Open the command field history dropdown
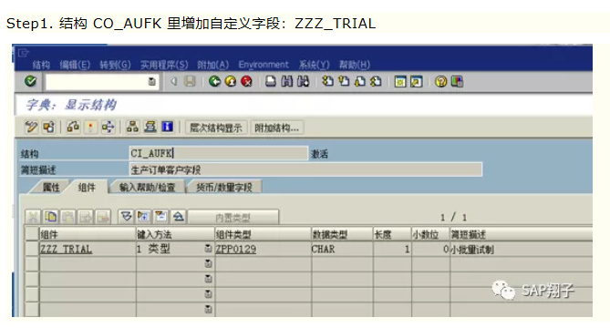The image size is (610, 328). pyautogui.click(x=152, y=82)
